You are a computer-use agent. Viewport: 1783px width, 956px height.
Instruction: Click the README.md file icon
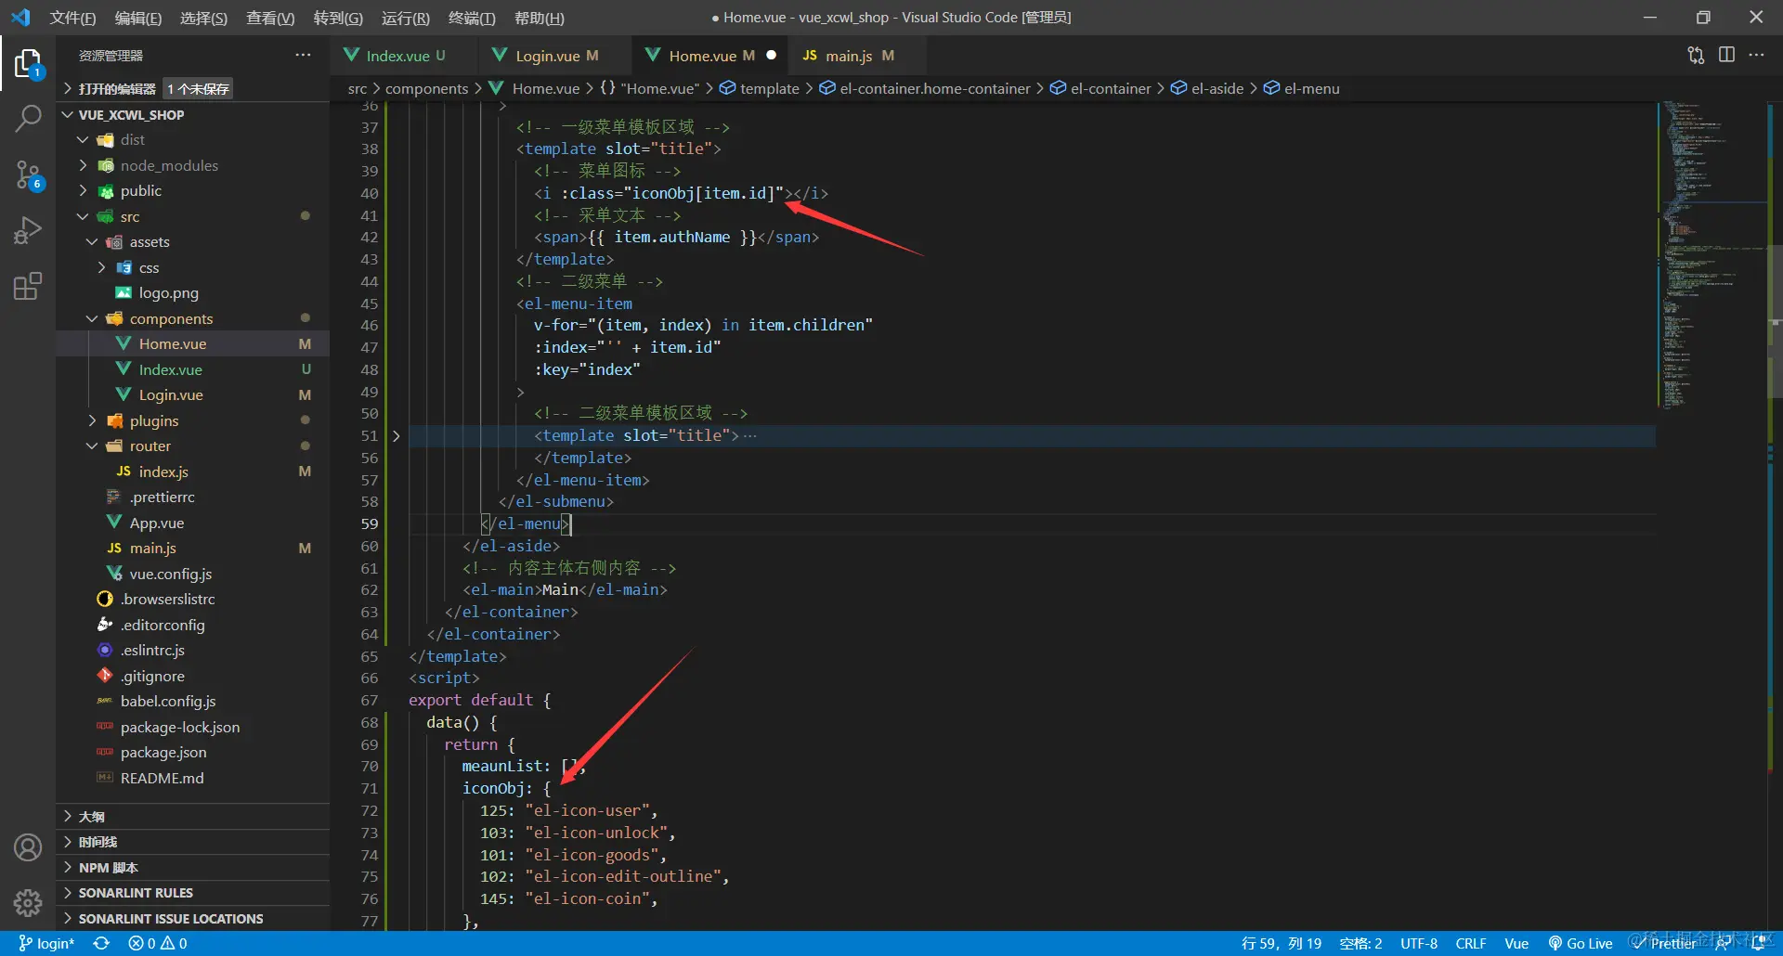coord(105,778)
